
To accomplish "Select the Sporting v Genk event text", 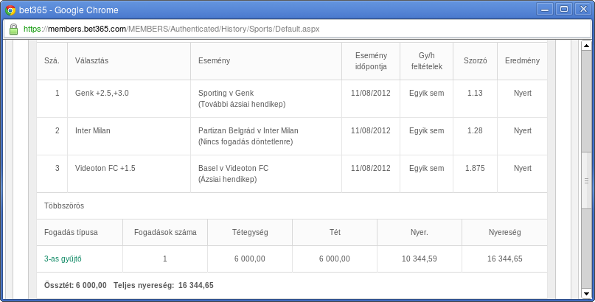I will [x=226, y=94].
